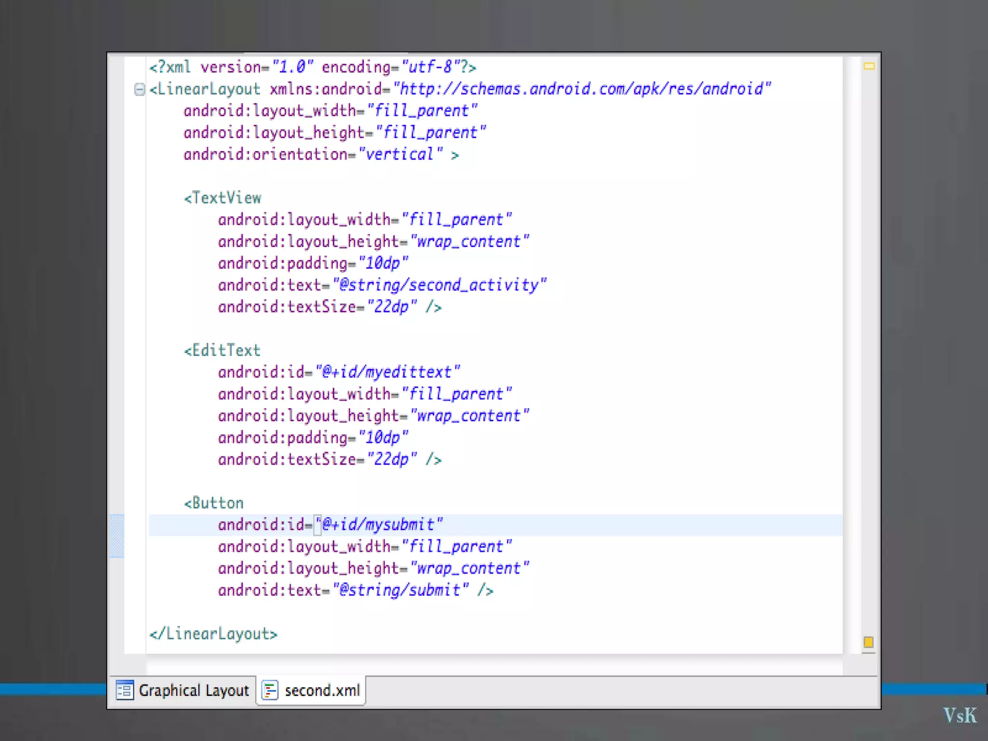
Task: Click the xmlns:android schema URL value
Action: (582, 89)
